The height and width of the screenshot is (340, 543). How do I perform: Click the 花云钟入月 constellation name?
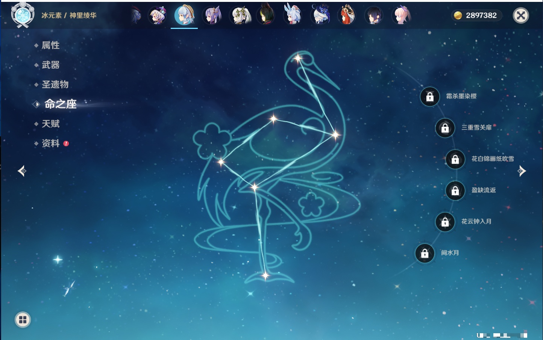(476, 221)
